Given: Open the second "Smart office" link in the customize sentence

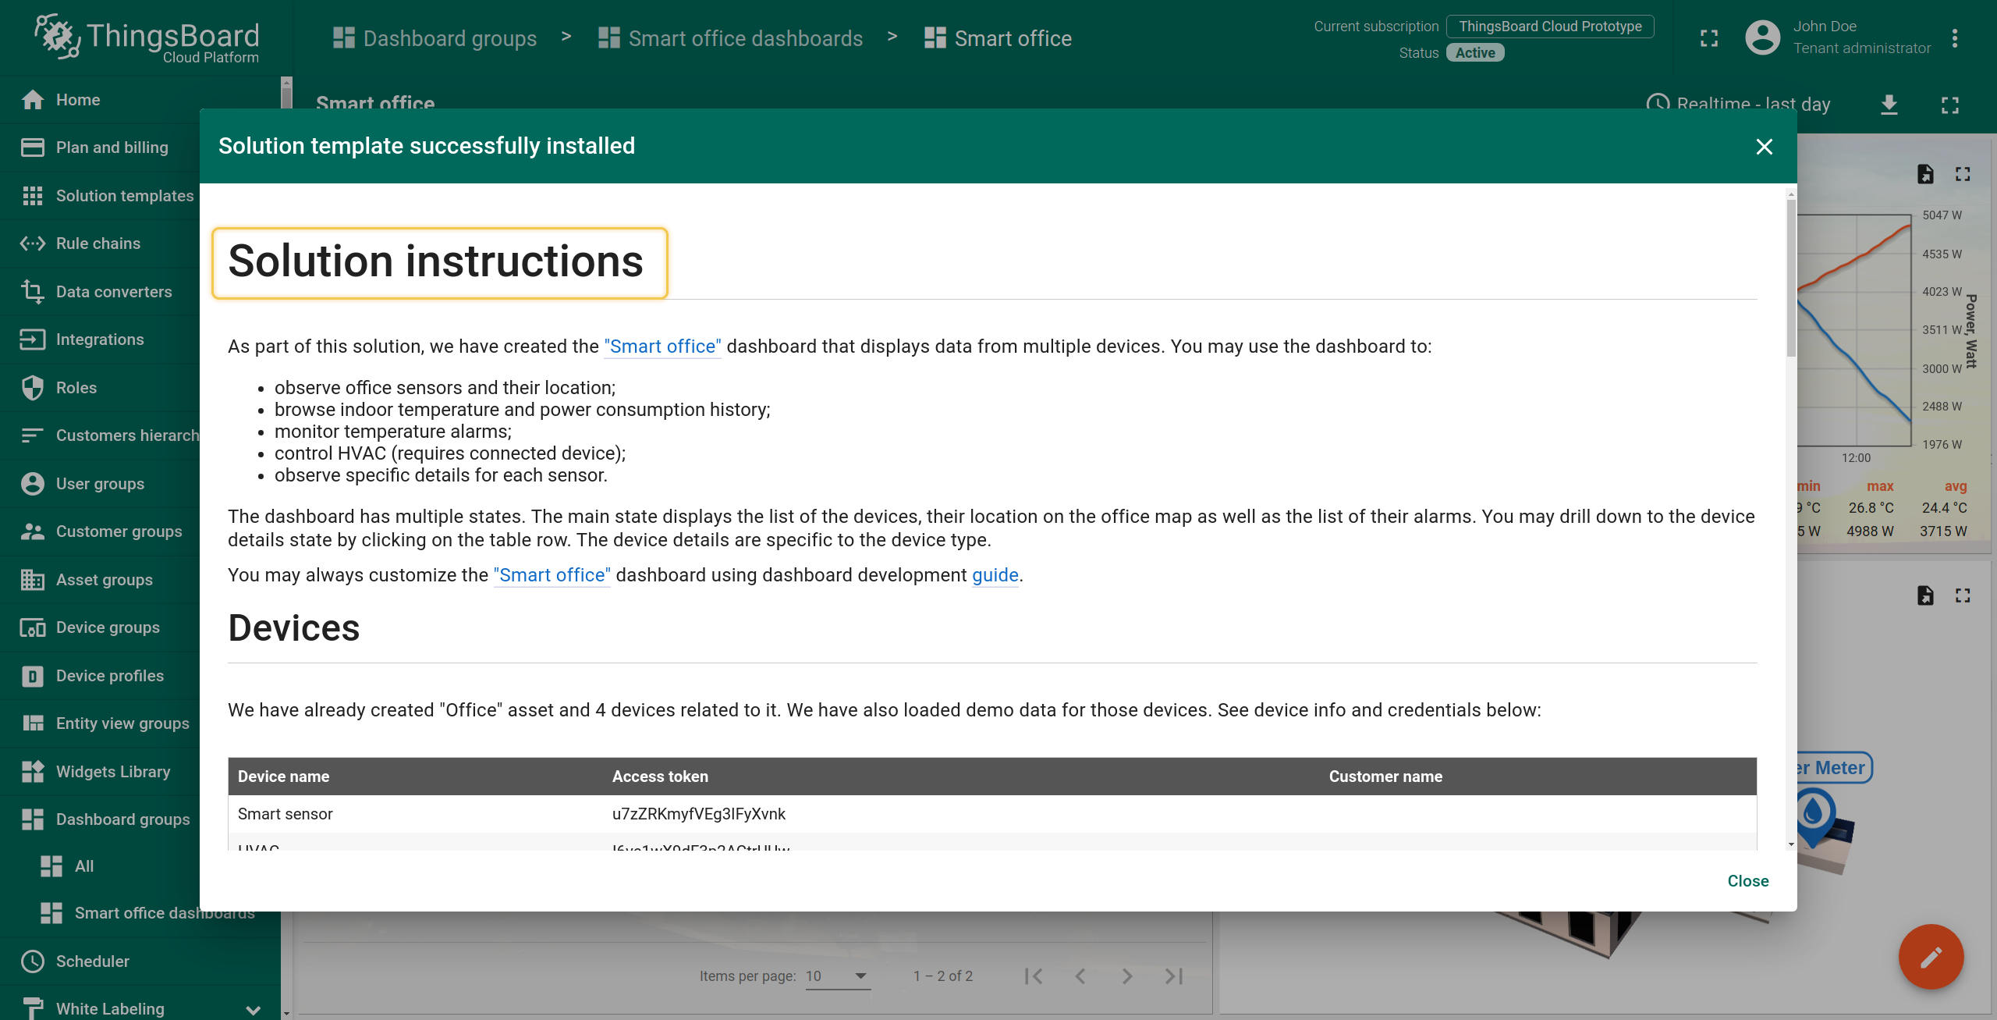Looking at the screenshot, I should point(552,575).
